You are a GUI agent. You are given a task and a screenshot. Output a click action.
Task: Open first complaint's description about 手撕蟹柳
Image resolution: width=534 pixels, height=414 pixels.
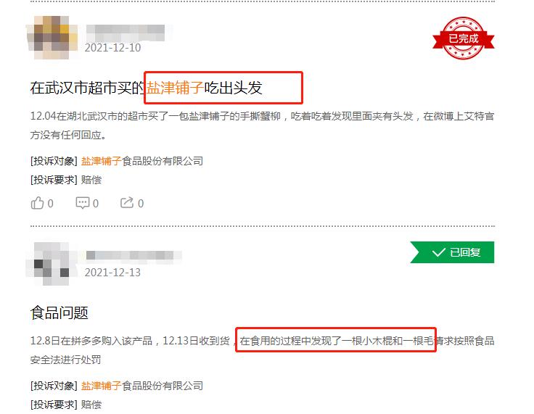click(262, 125)
